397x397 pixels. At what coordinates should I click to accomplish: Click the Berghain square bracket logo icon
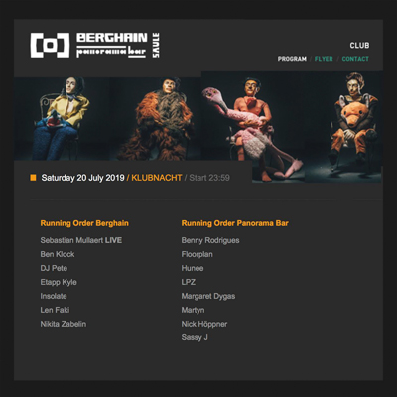[51, 45]
